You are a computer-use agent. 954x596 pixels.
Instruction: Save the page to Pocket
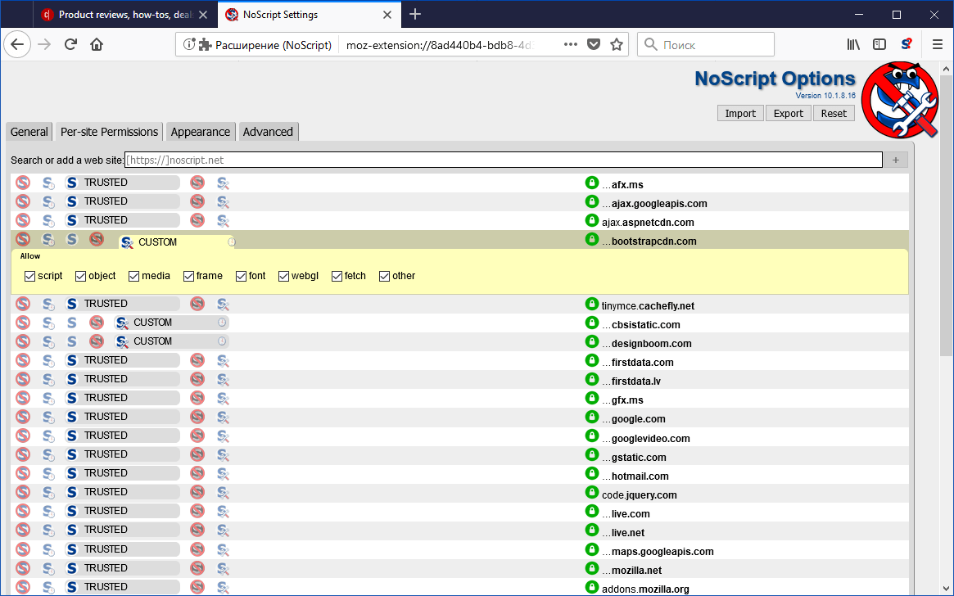click(594, 44)
